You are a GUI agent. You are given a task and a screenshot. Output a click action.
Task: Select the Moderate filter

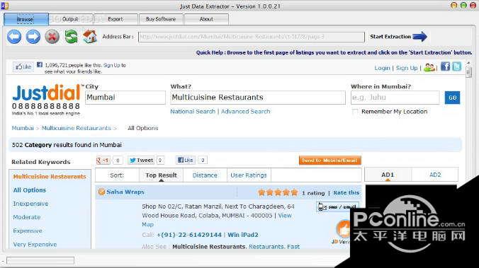pos(27,217)
